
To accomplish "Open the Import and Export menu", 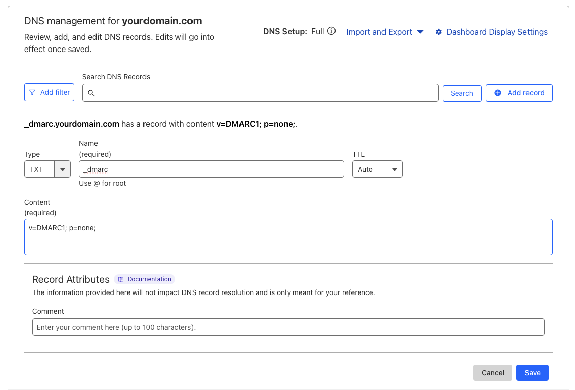I will click(379, 32).
